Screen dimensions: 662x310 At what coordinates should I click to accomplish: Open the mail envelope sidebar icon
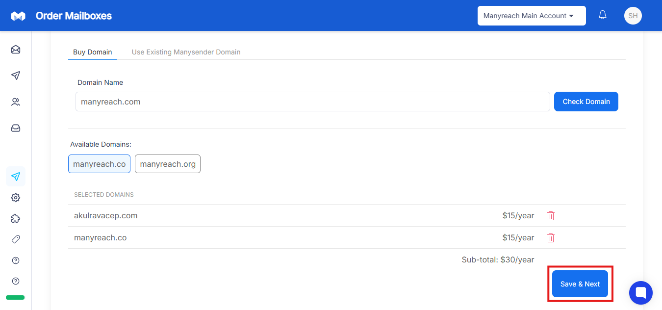click(16, 50)
